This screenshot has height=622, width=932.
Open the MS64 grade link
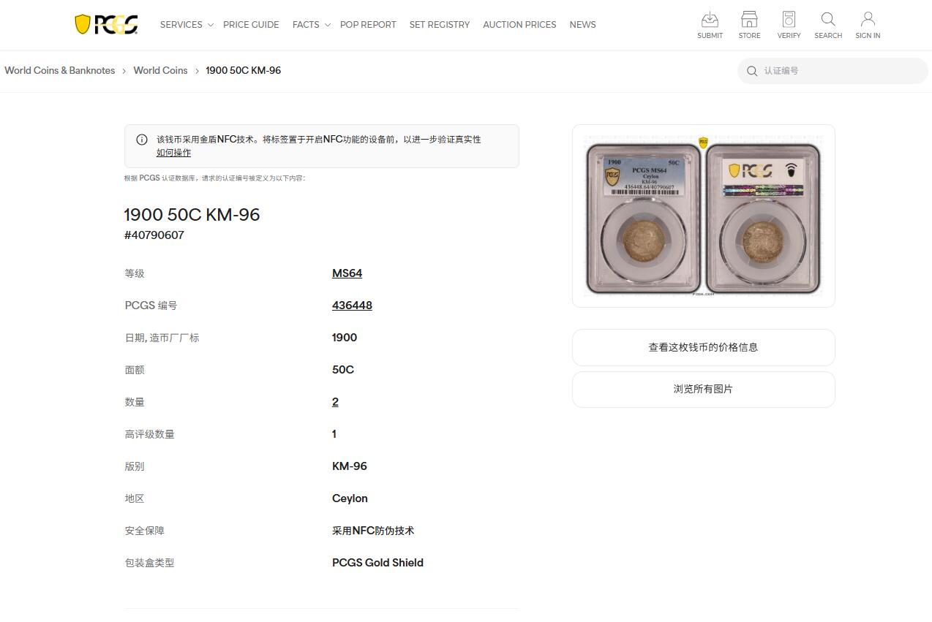click(347, 273)
